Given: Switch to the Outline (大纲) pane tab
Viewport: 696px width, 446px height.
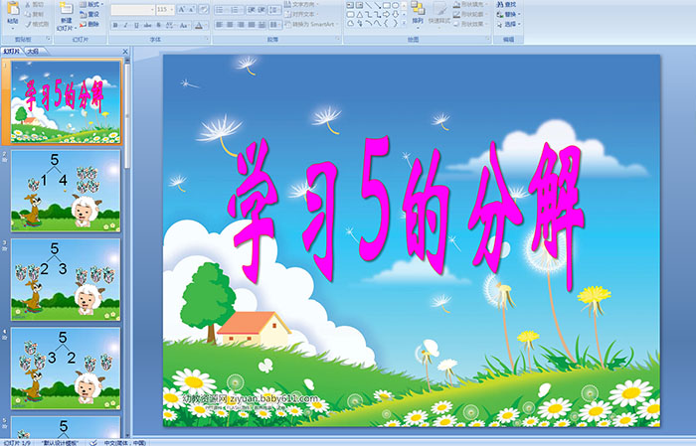Looking at the screenshot, I should [33, 52].
